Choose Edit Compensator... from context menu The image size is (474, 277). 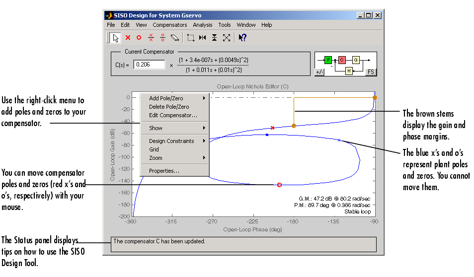pyautogui.click(x=173, y=115)
